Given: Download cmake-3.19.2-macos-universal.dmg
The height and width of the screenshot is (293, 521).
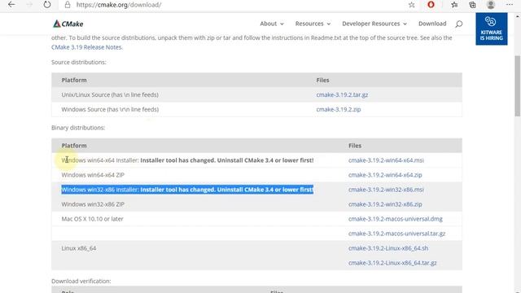Looking at the screenshot, I should tap(396, 219).
